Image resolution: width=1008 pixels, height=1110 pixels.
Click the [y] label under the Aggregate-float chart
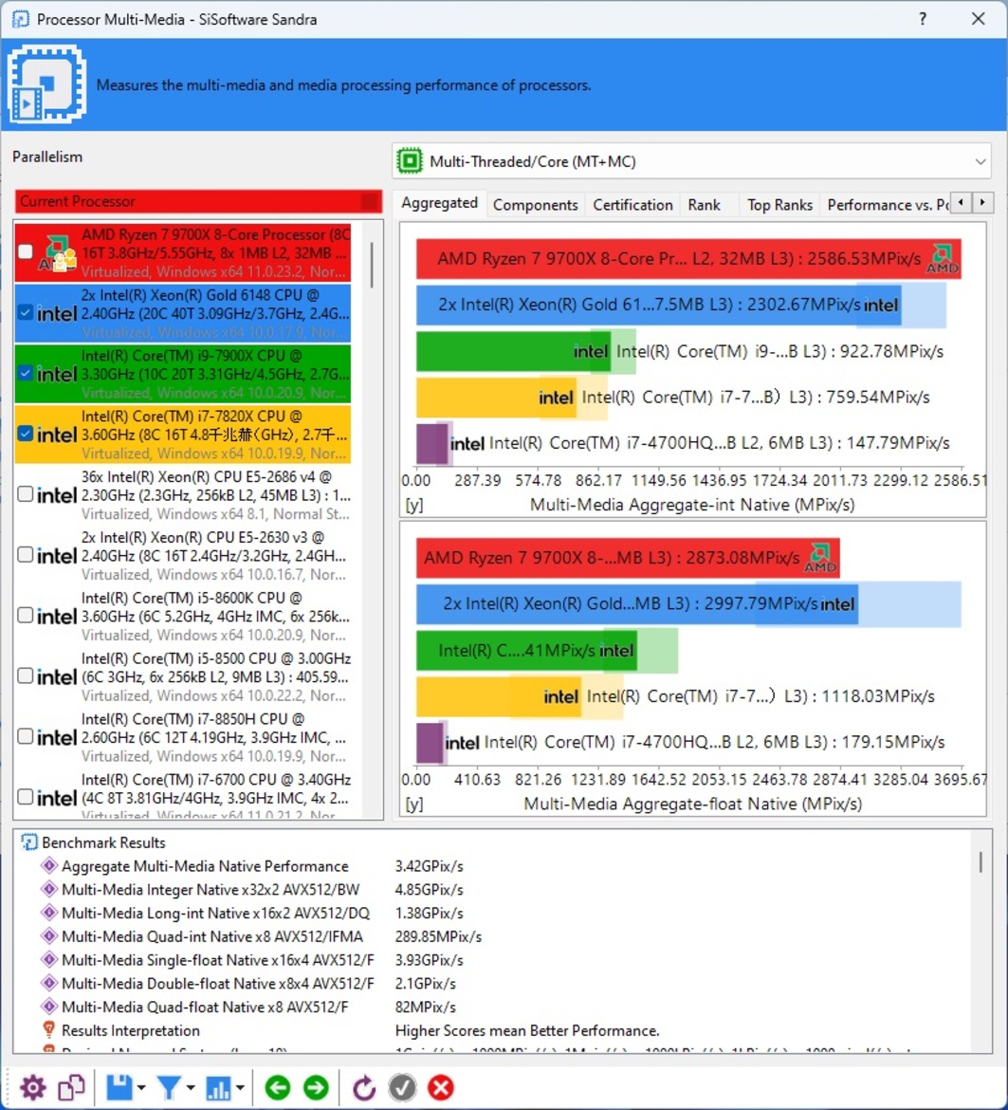413,805
